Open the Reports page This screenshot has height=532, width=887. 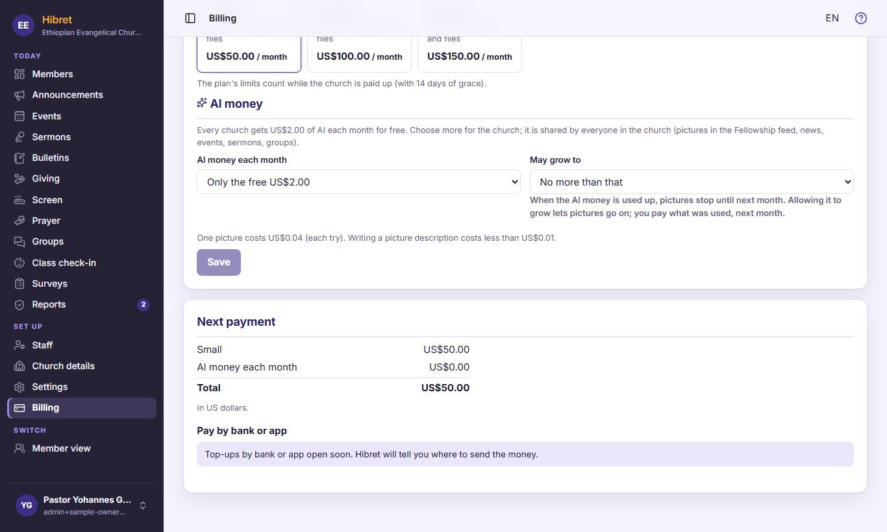(x=82, y=304)
